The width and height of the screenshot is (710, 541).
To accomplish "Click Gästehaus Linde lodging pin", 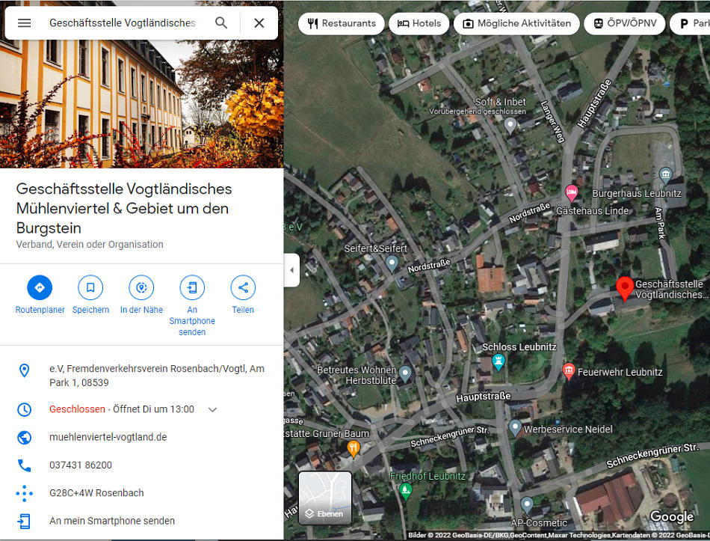I will (x=572, y=193).
